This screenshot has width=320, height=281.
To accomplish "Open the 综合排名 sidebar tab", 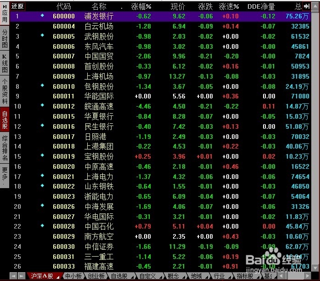I will pyautogui.click(x=5, y=149).
